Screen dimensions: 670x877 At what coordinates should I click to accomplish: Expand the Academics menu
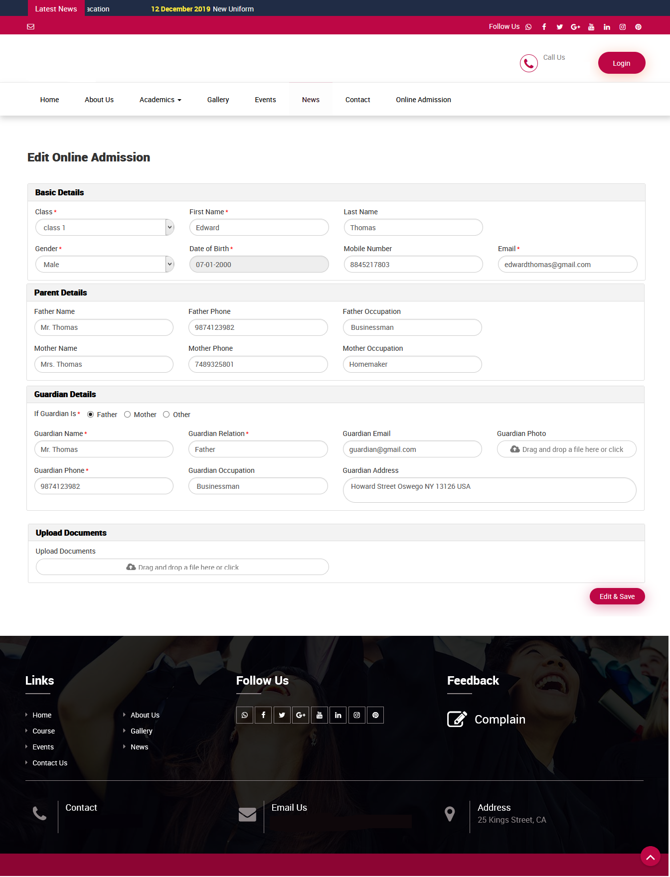tap(161, 100)
